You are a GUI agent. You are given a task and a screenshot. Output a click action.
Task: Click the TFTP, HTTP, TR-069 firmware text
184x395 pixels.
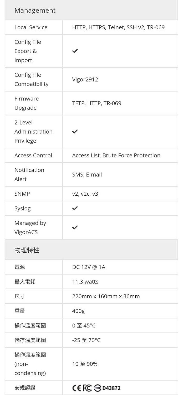click(97, 103)
